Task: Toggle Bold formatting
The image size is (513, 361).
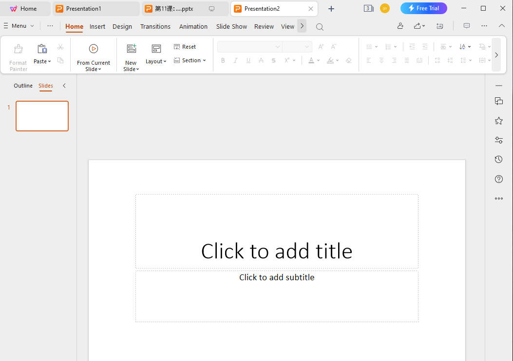Action: pyautogui.click(x=223, y=60)
